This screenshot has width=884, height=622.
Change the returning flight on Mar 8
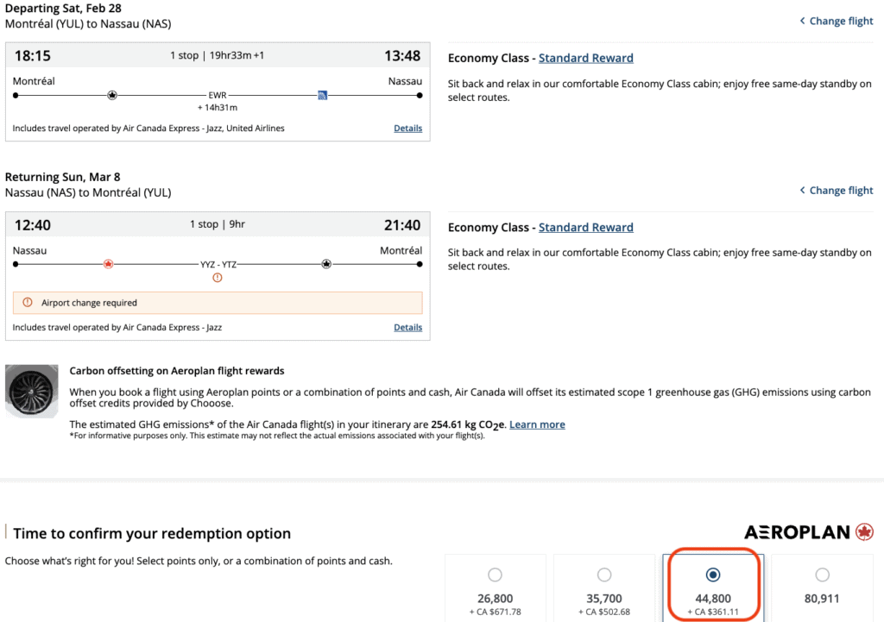836,190
